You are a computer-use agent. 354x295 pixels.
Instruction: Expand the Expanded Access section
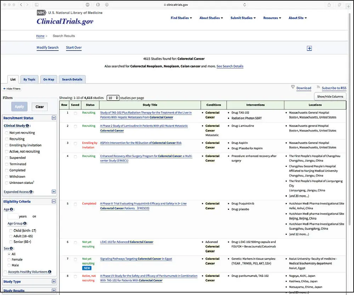tap(54, 191)
